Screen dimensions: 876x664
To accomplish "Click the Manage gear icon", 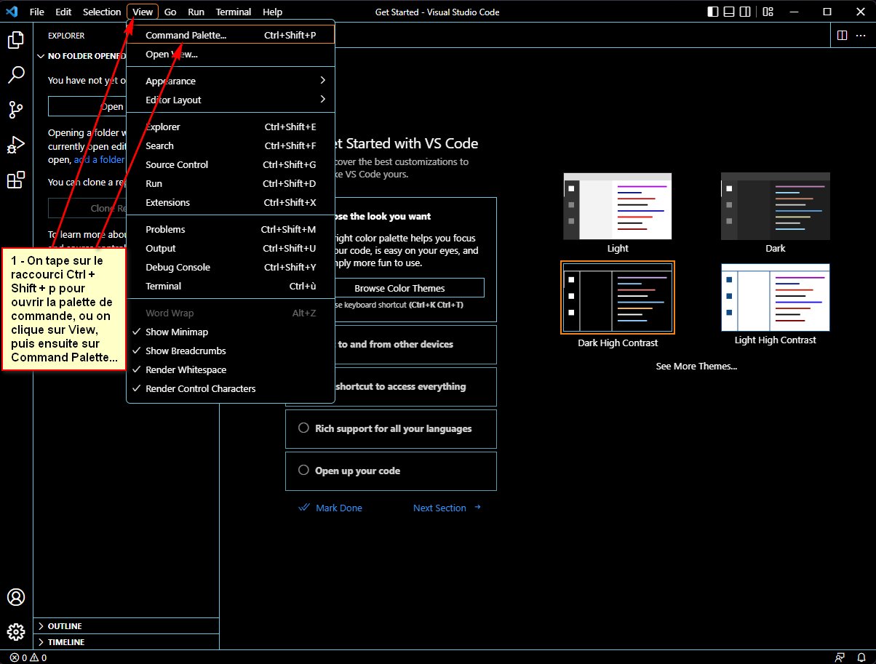I will point(16,631).
